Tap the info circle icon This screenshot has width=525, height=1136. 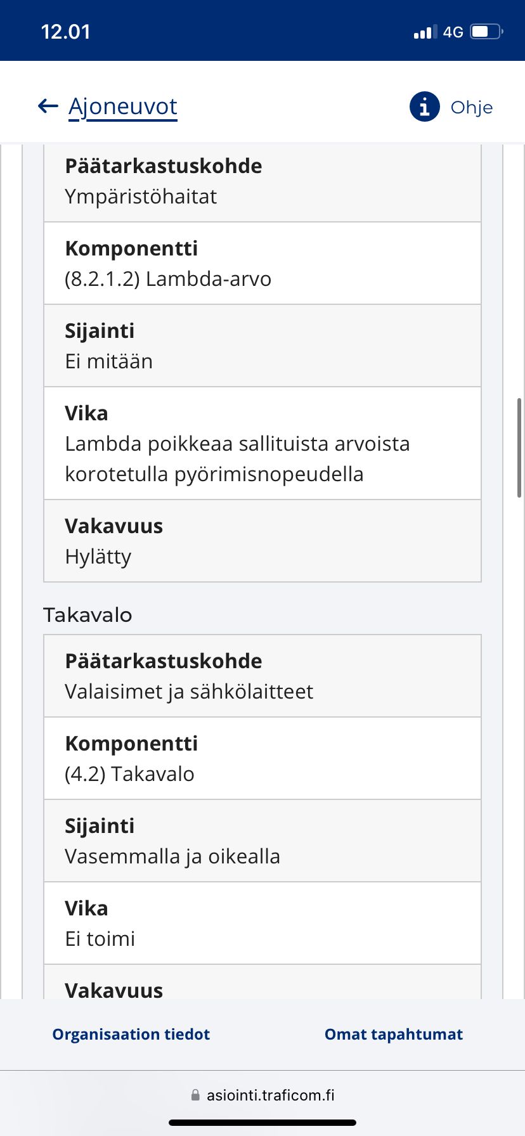pyautogui.click(x=425, y=106)
